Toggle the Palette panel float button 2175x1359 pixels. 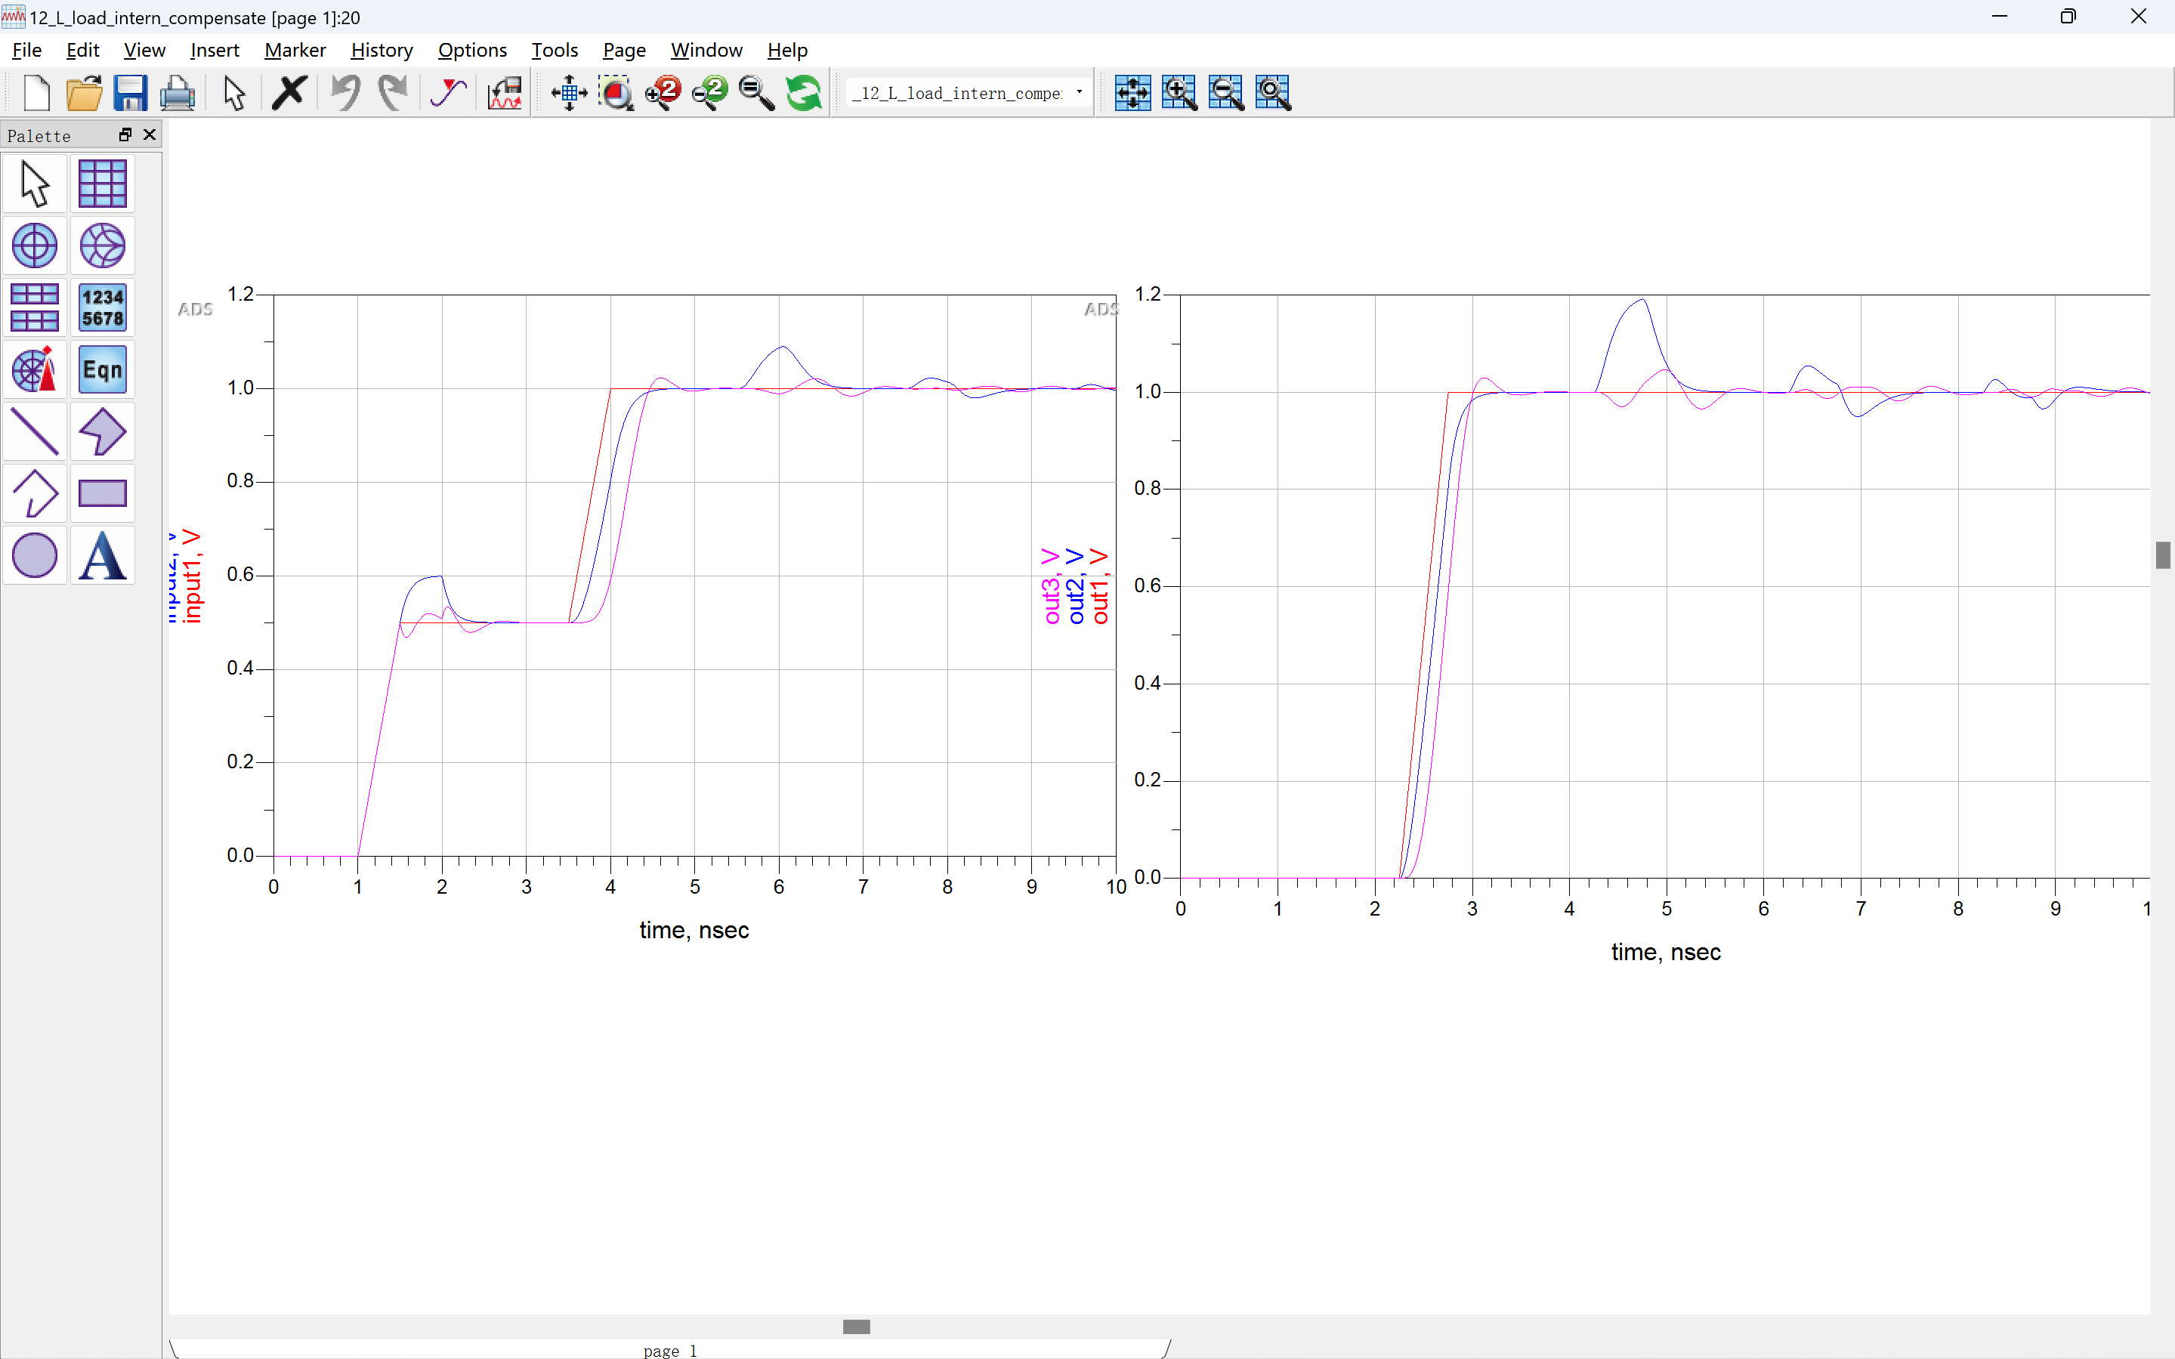tap(125, 134)
